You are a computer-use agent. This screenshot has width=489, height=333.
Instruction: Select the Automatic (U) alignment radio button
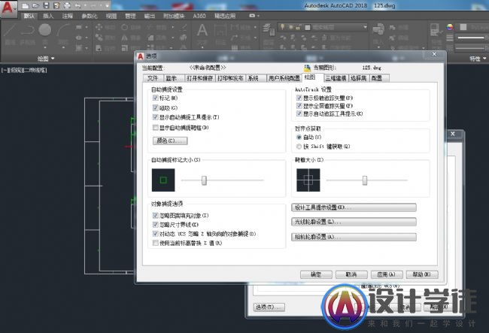[299, 137]
